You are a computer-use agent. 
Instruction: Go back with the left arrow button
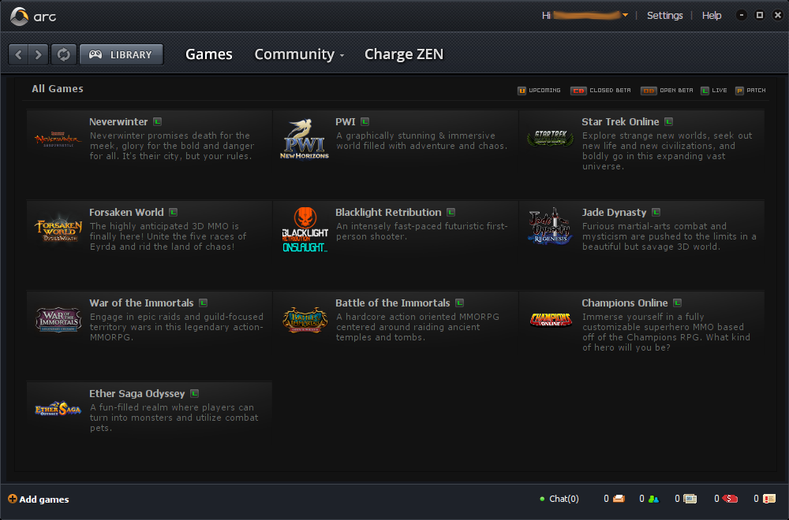[x=19, y=54]
